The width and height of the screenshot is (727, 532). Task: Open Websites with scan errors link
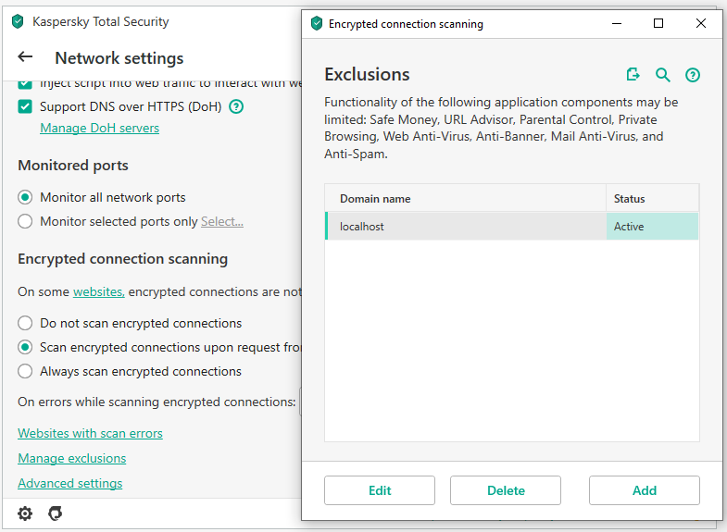click(x=90, y=433)
